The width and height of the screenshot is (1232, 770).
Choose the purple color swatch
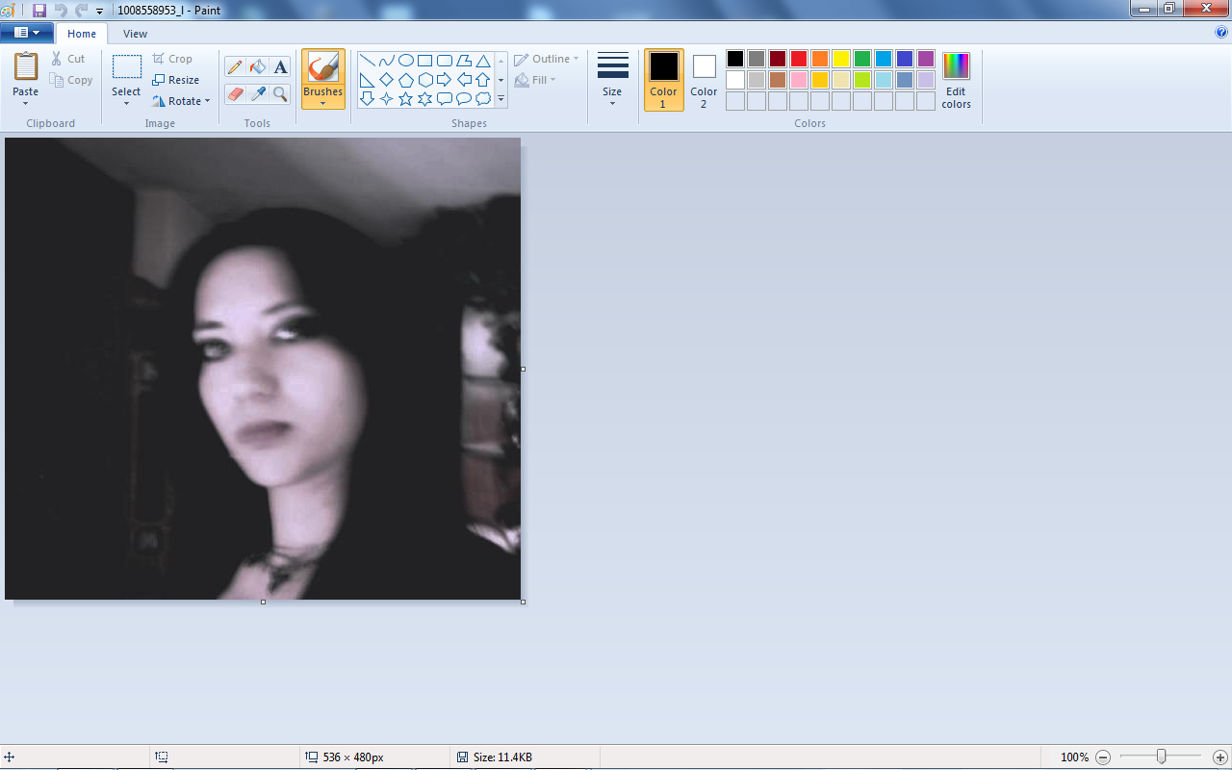click(x=926, y=59)
